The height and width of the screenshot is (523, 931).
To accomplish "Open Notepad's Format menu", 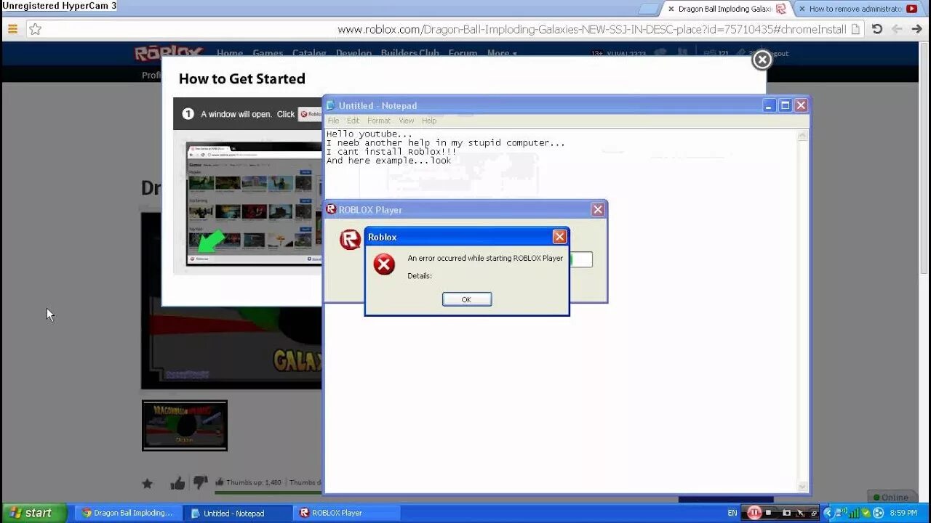I will (379, 121).
